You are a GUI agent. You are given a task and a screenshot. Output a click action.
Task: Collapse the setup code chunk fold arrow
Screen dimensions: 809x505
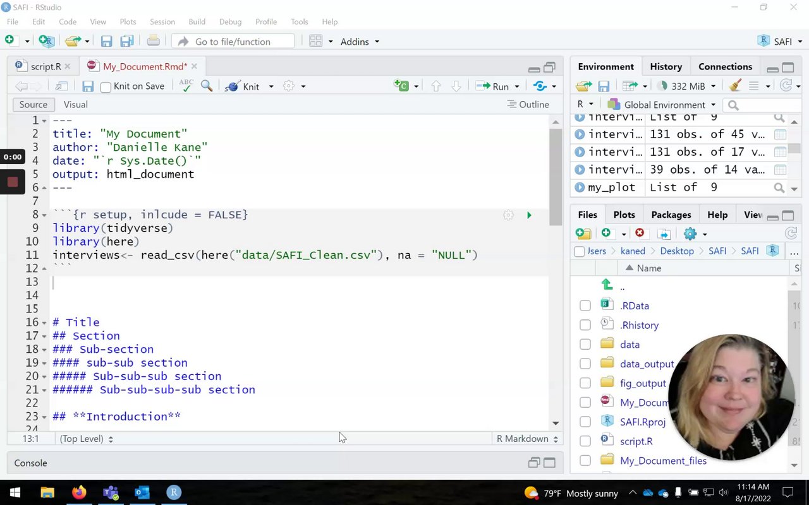[44, 215]
